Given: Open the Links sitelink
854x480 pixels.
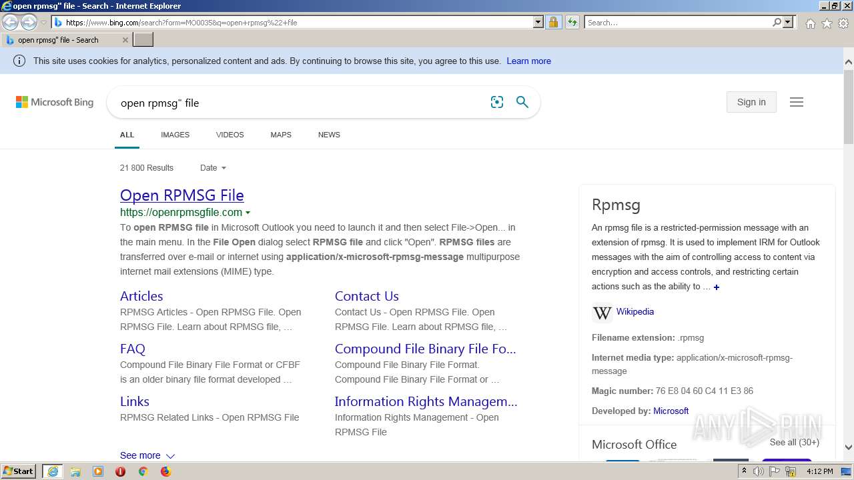Looking at the screenshot, I should point(135,401).
